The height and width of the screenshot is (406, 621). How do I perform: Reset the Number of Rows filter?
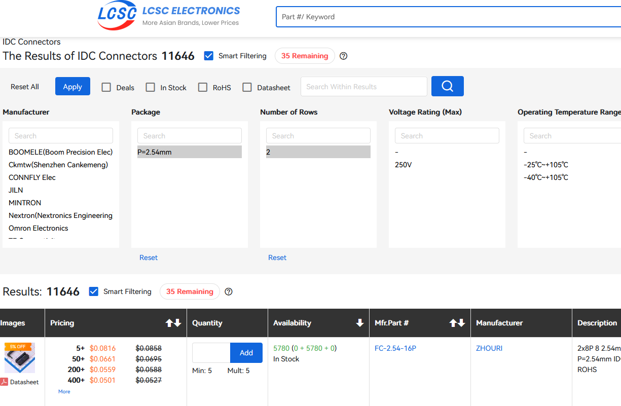[x=277, y=257]
